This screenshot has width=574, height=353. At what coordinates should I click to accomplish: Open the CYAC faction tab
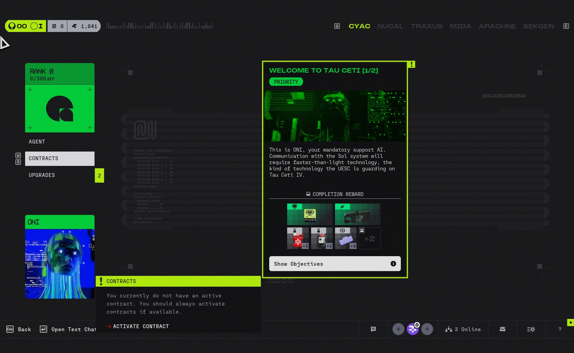(x=359, y=26)
